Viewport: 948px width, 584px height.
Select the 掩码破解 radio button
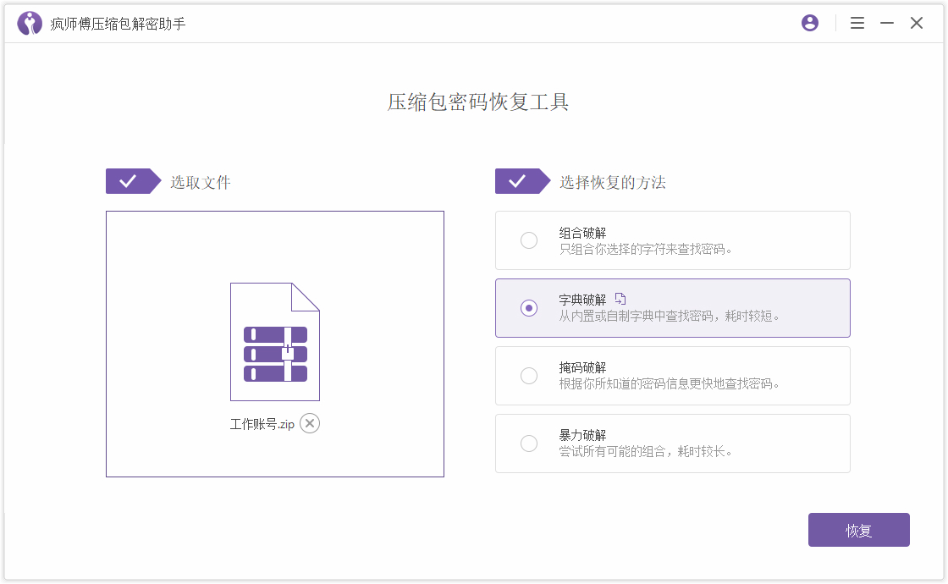click(529, 376)
